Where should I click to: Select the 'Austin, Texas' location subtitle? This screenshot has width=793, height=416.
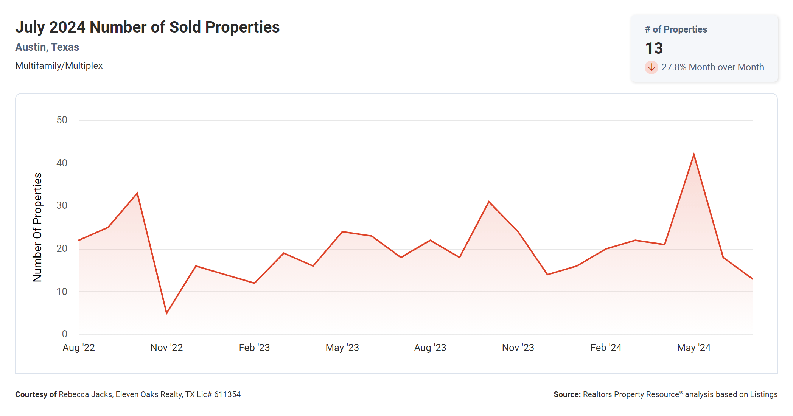[47, 47]
